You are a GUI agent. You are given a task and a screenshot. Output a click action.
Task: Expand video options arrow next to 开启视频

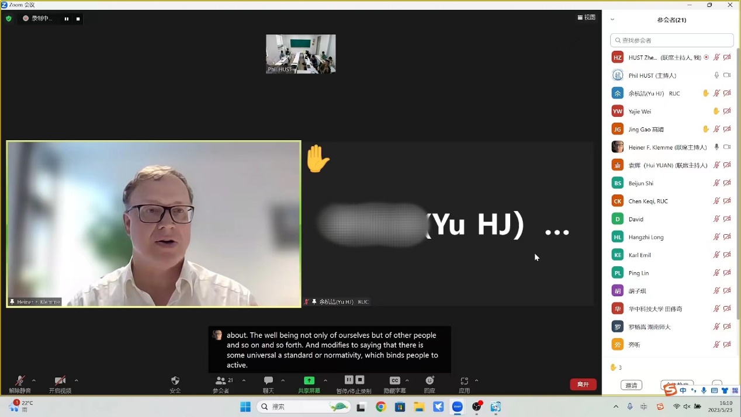pos(76,381)
